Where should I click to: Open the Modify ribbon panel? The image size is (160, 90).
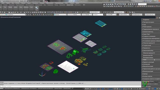tap(10, 8)
